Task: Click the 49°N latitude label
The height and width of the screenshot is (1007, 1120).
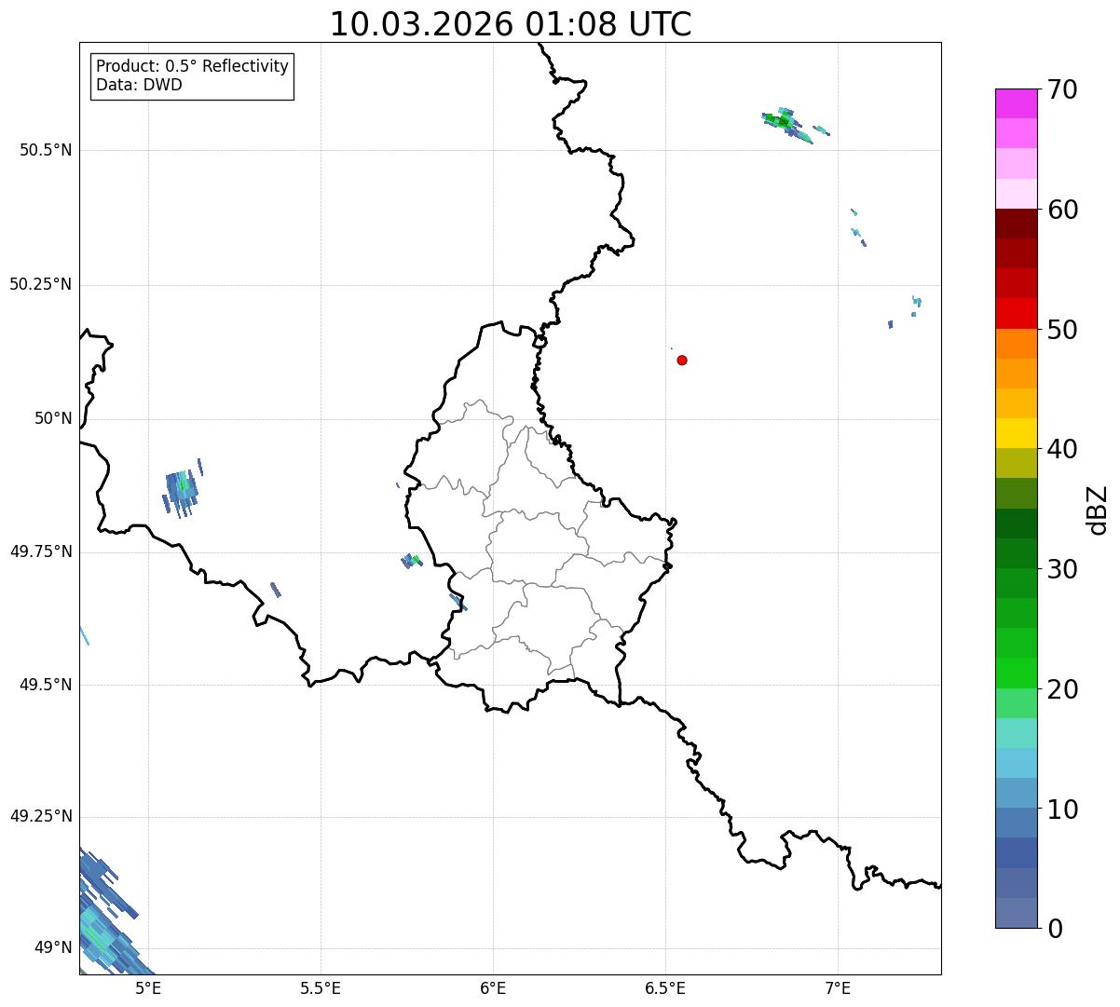Action: click(53, 947)
